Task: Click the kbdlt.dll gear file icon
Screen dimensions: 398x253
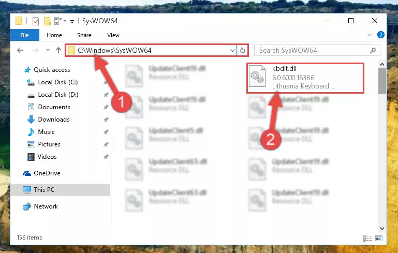Action: tap(257, 77)
